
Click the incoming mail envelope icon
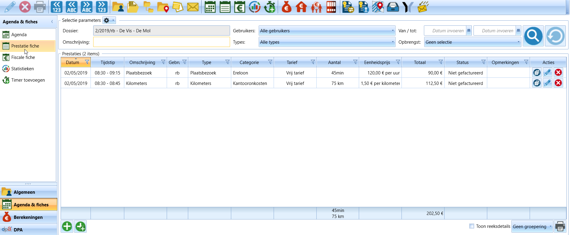coord(423,7)
